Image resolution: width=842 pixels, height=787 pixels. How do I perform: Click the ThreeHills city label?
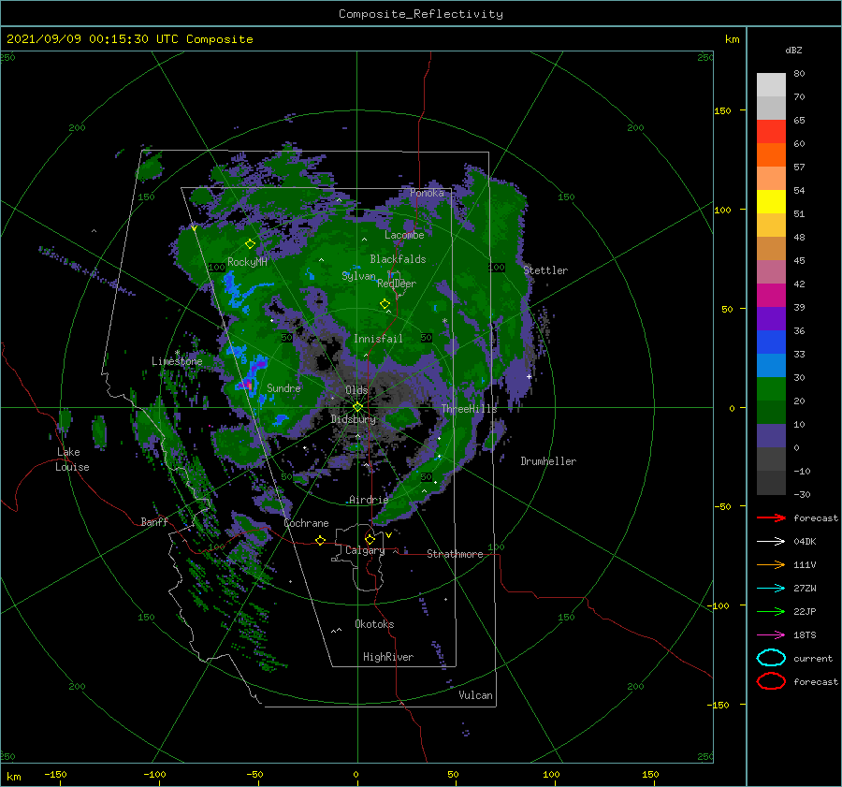(469, 409)
